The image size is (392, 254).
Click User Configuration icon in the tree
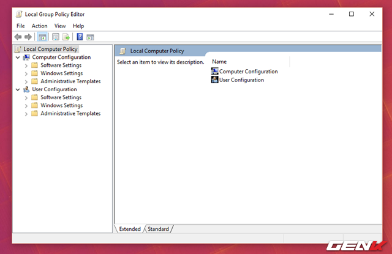(x=26, y=89)
